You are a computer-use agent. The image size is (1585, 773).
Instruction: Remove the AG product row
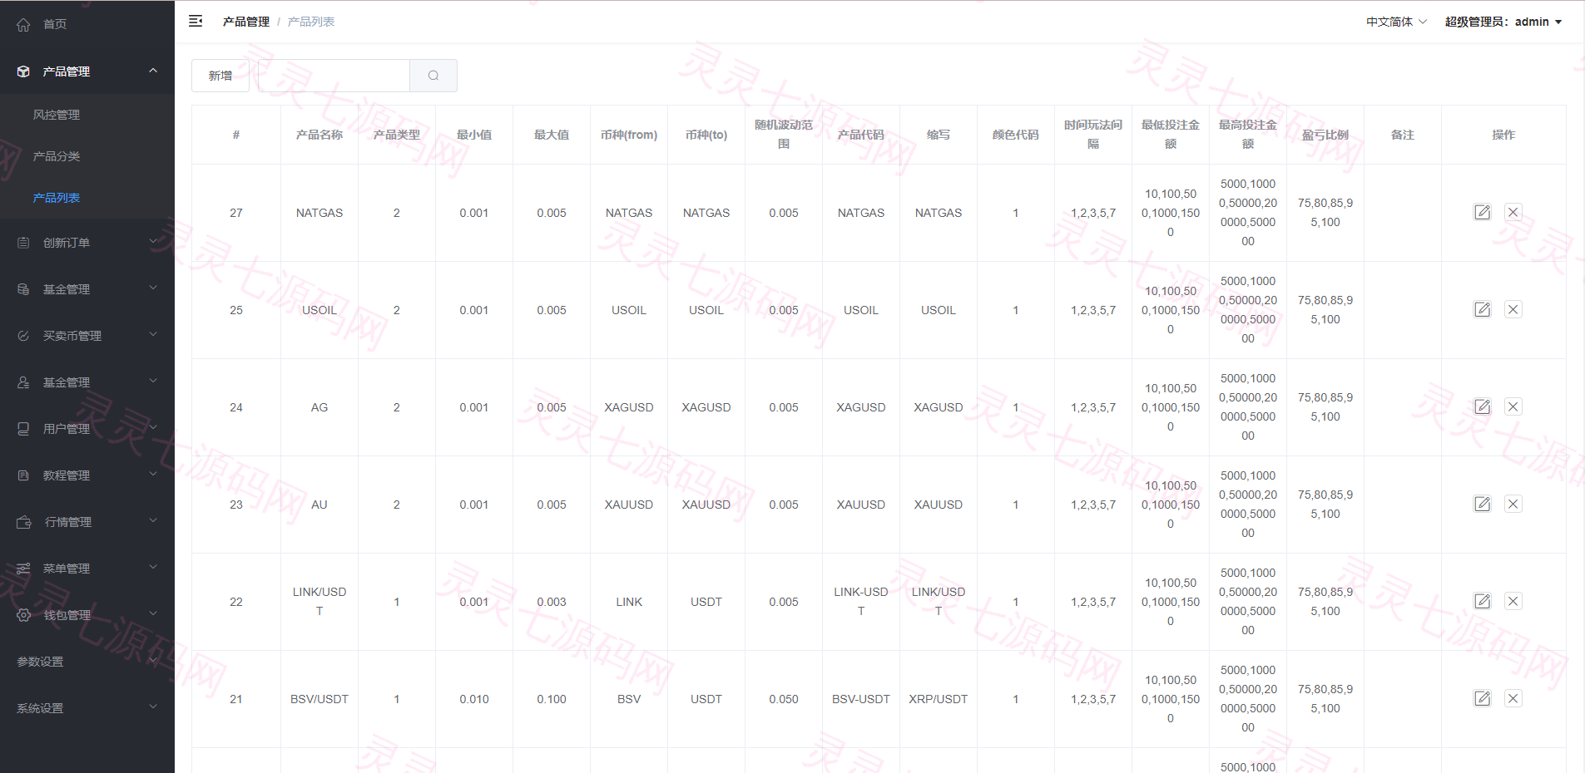pos(1513,406)
